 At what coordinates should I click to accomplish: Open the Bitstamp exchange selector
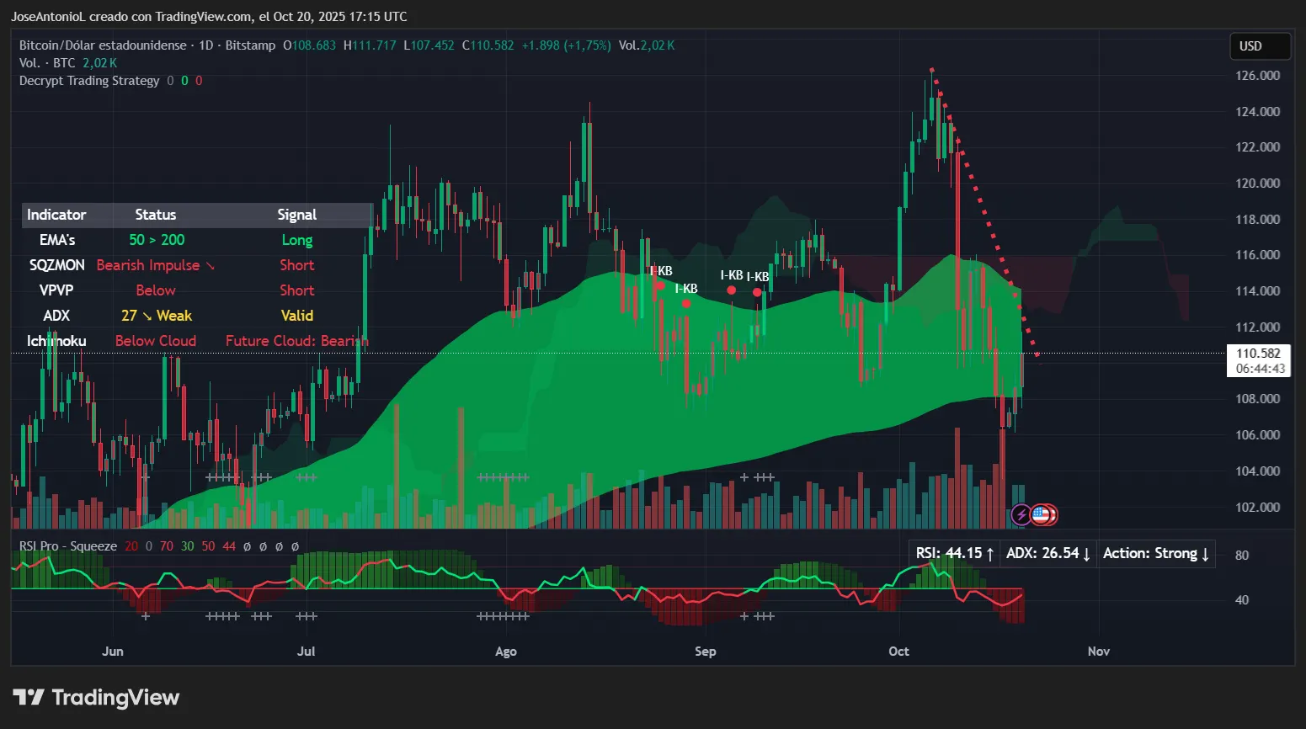(x=250, y=45)
